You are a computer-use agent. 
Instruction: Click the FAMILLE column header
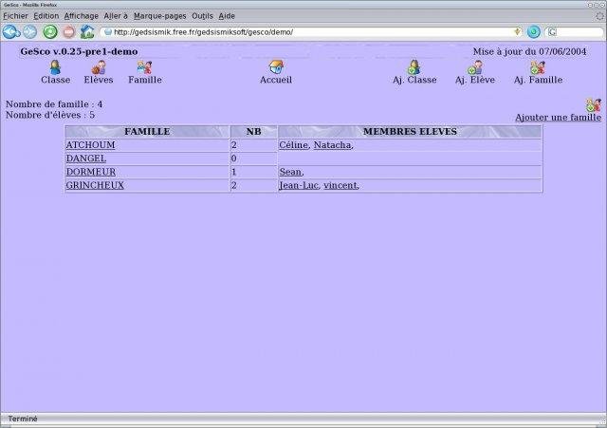pyautogui.click(x=147, y=132)
